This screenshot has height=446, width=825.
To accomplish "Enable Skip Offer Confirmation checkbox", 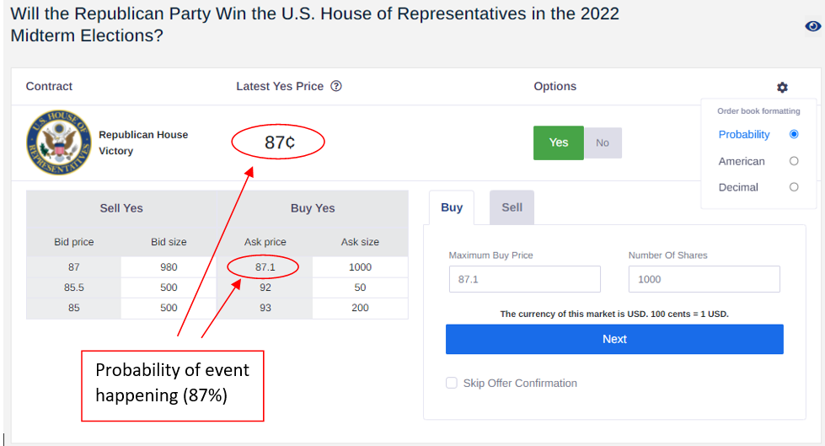I will pos(452,383).
